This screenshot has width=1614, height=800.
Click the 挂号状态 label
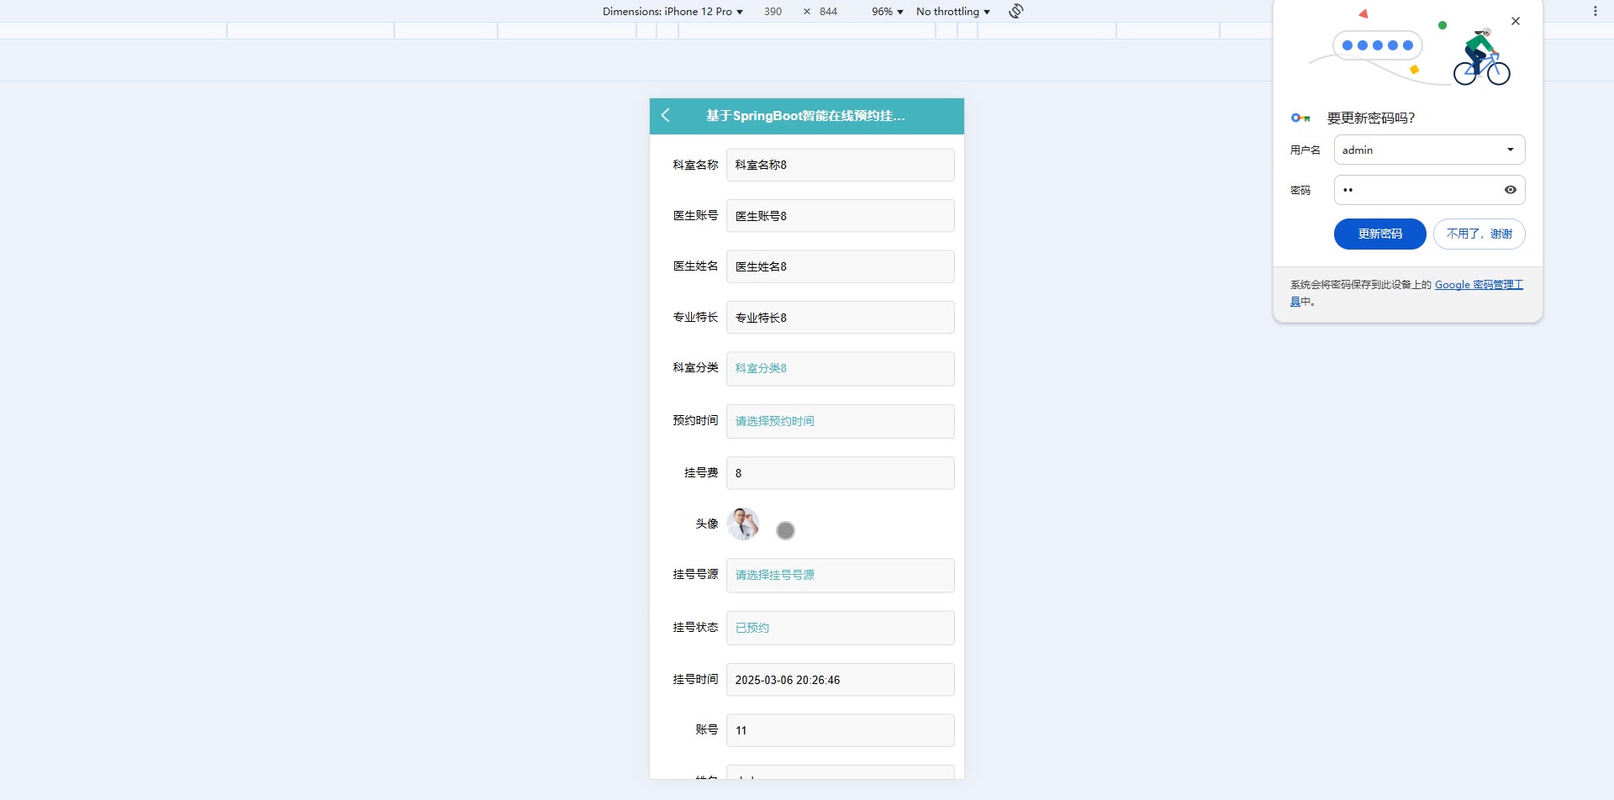695,627
